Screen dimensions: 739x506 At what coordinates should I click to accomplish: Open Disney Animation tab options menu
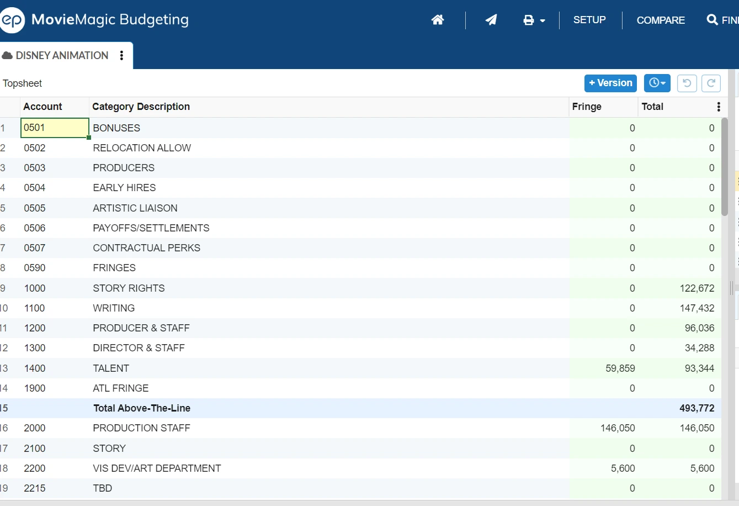pyautogui.click(x=121, y=55)
